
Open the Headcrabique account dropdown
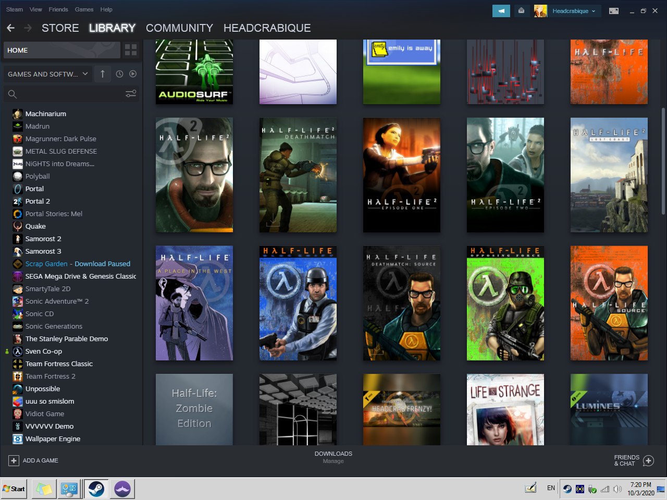(574, 11)
